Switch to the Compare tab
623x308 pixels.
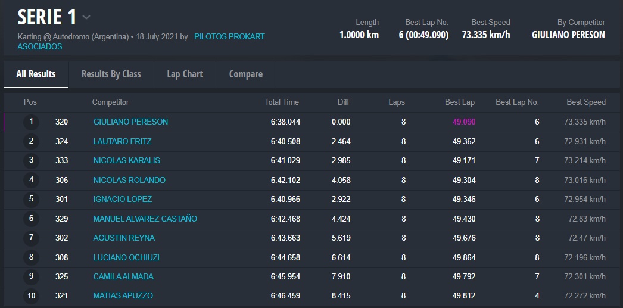246,74
